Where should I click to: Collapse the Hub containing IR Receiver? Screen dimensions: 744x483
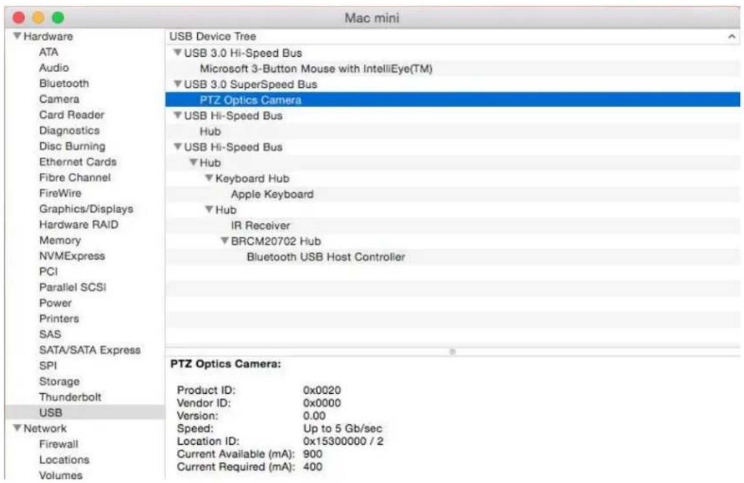click(209, 209)
